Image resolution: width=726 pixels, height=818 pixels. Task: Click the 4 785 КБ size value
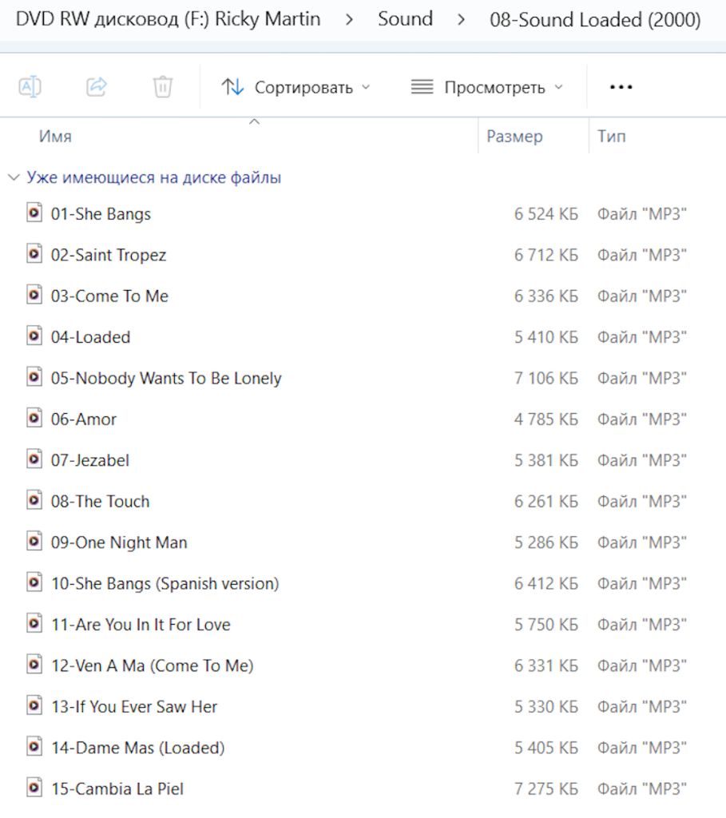(546, 419)
